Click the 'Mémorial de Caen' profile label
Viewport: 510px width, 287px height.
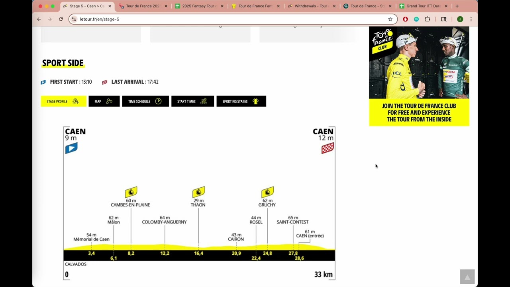tap(91, 237)
